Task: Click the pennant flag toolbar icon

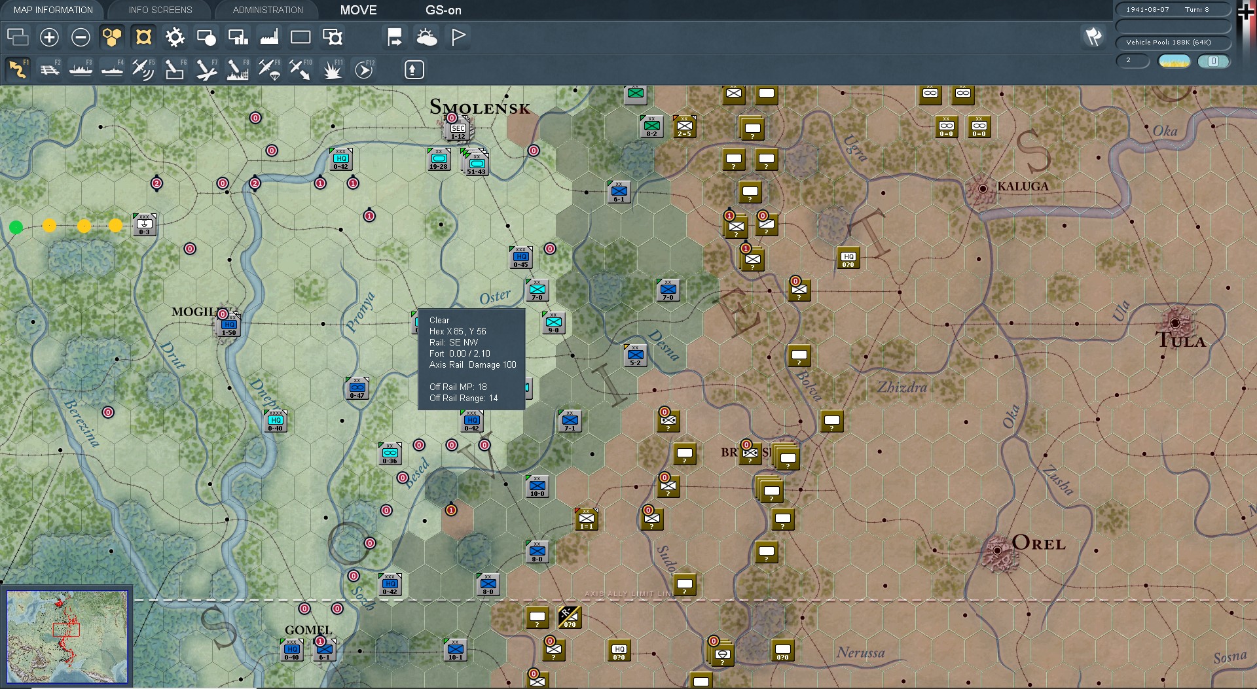Action: (x=458, y=37)
